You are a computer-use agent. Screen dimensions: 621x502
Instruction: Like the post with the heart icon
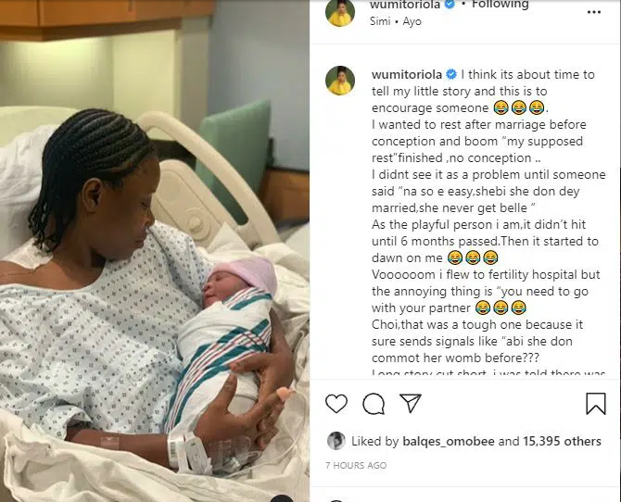(x=336, y=404)
